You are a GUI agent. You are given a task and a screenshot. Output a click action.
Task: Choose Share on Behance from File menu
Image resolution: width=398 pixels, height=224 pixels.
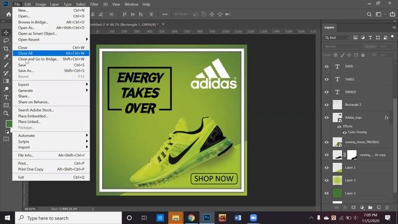coord(51,102)
